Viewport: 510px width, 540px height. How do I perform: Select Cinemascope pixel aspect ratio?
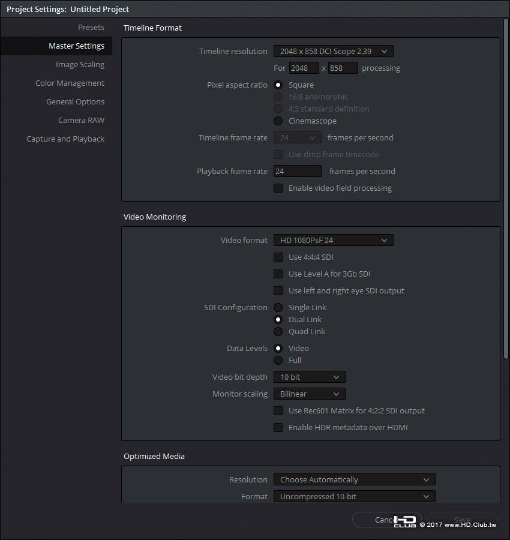278,121
